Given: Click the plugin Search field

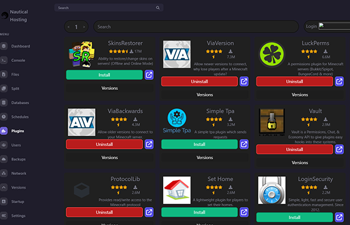Looking at the screenshot, I should (x=196, y=27).
